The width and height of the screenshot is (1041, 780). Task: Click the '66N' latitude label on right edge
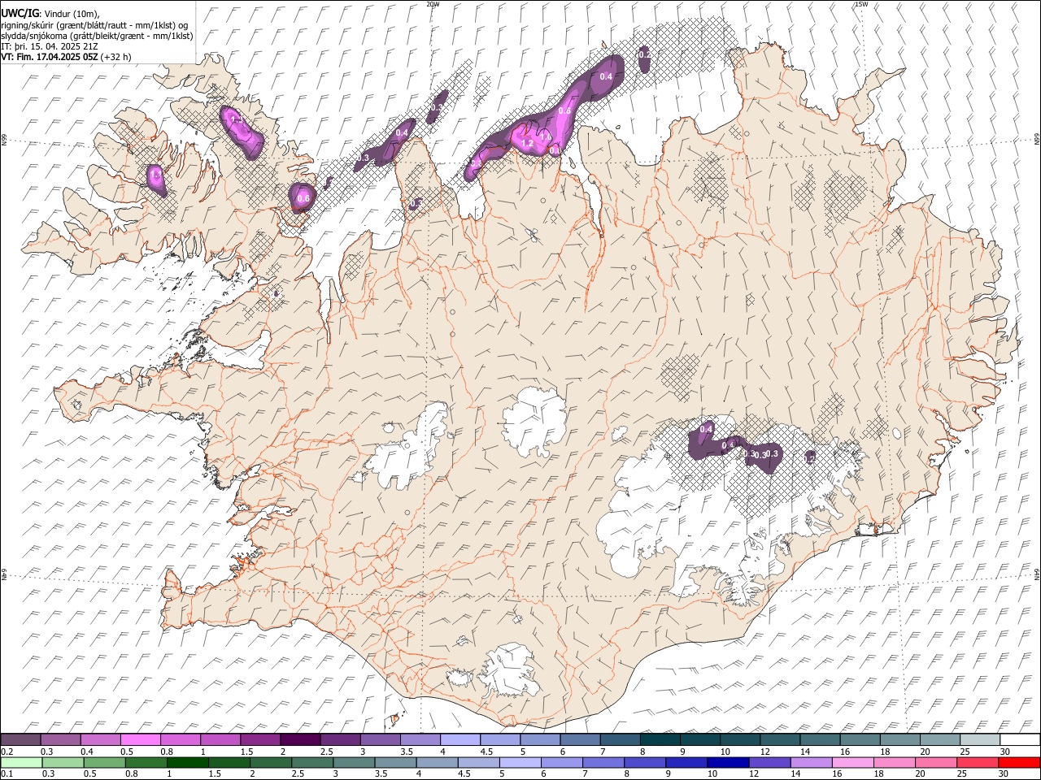[x=1037, y=141]
